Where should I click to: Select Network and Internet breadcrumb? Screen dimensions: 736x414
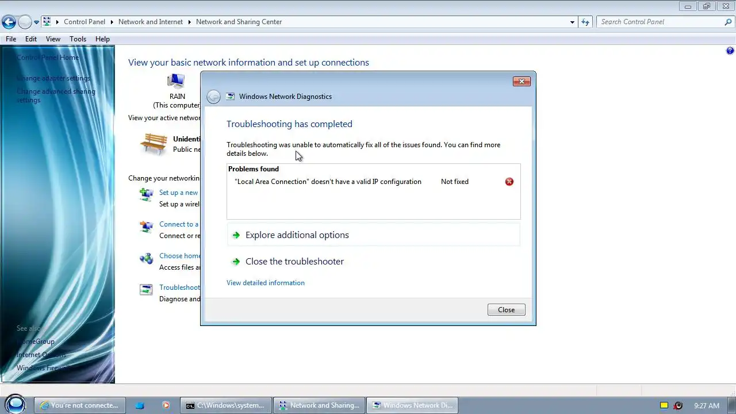tap(151, 22)
